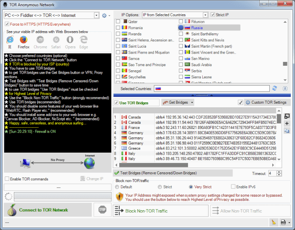Increase the Timeout value
This screenshot has width=295, height=230.
(279, 172)
